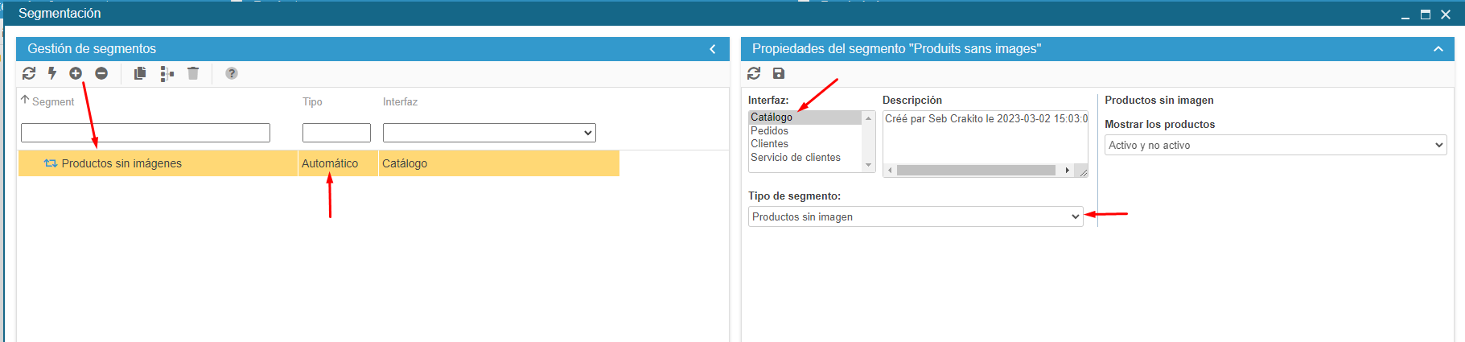Open help via the question mark icon

point(232,73)
